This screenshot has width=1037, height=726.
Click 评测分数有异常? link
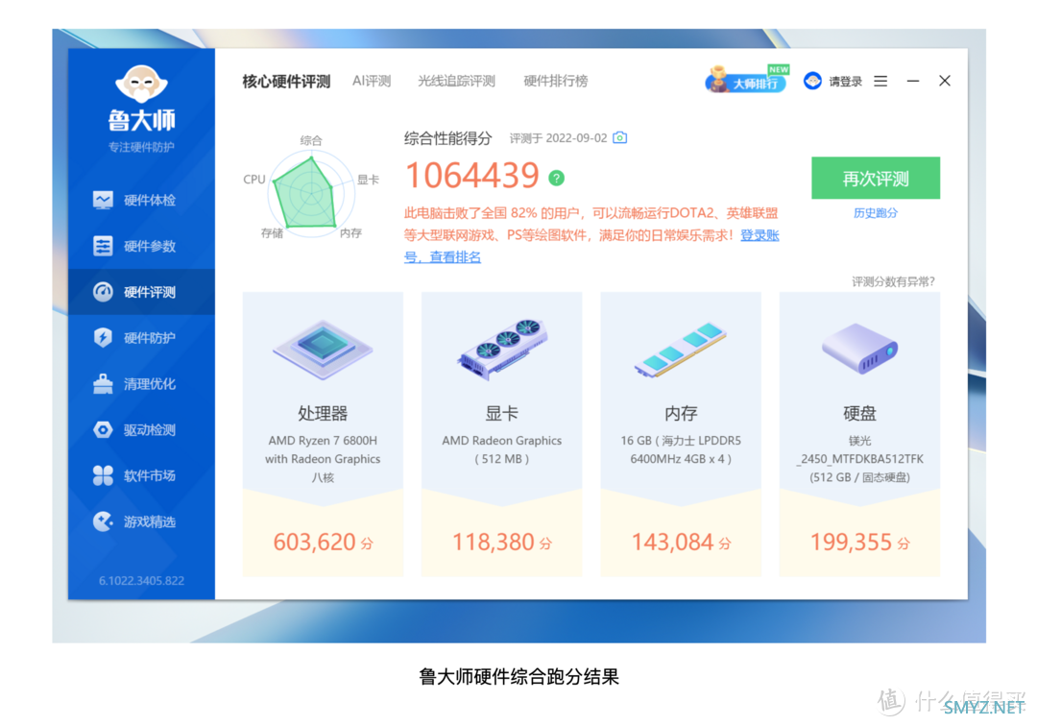coord(893,281)
